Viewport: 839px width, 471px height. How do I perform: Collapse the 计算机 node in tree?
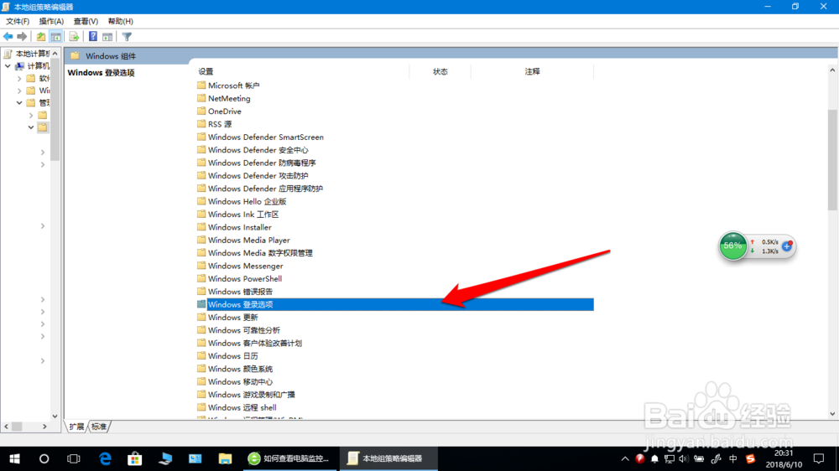coord(8,65)
